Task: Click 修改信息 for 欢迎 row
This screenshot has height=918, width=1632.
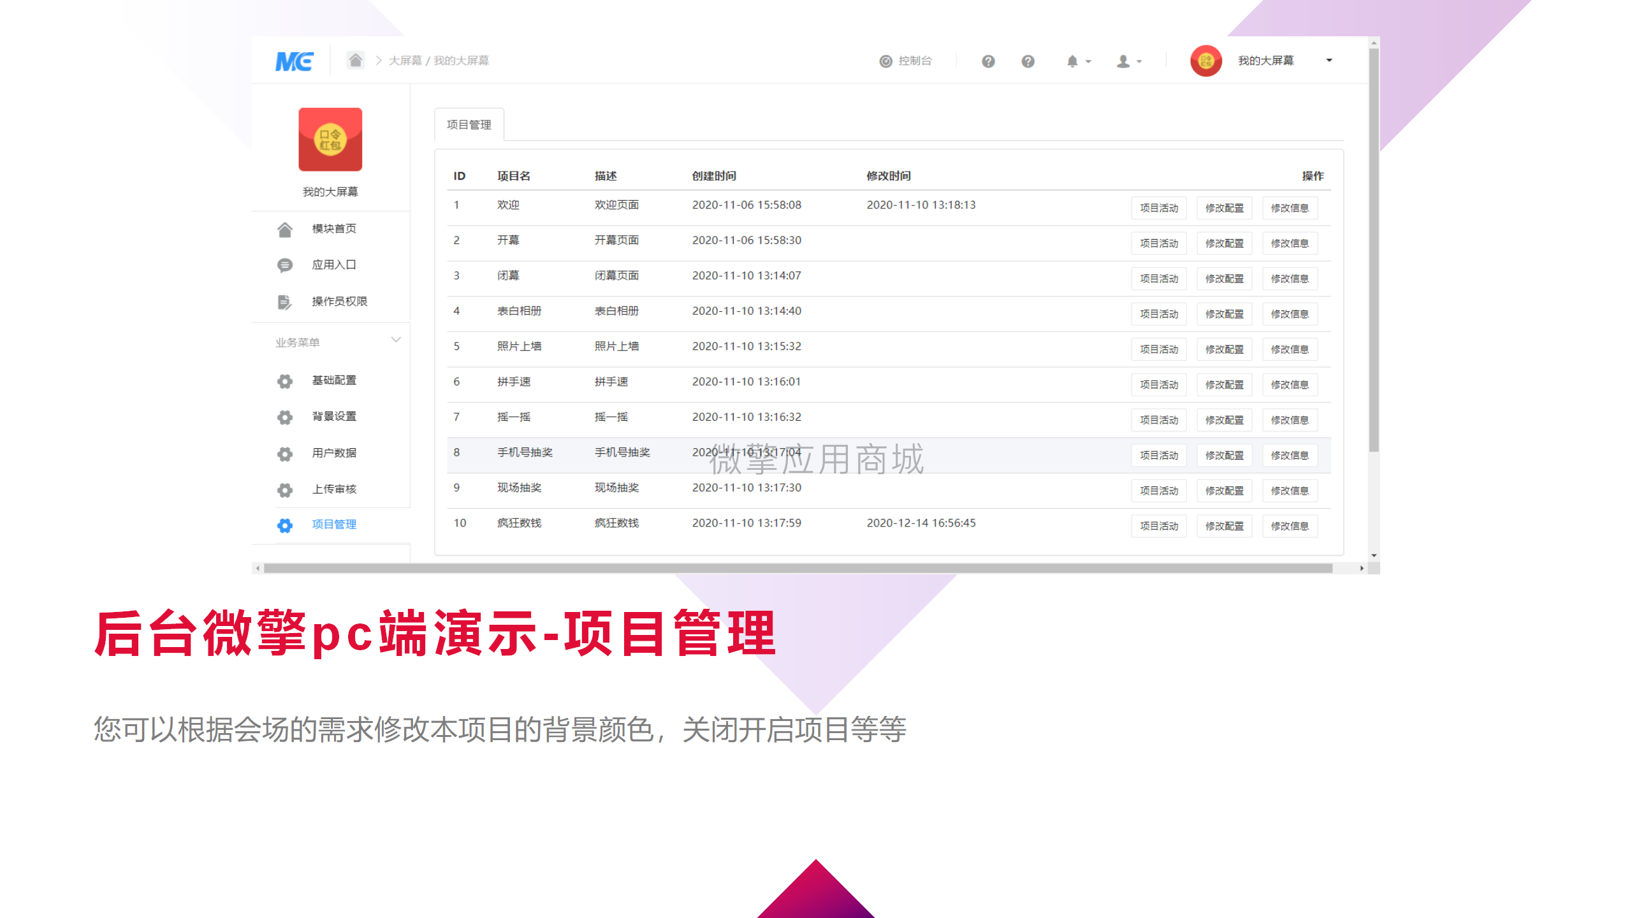Action: [x=1290, y=208]
